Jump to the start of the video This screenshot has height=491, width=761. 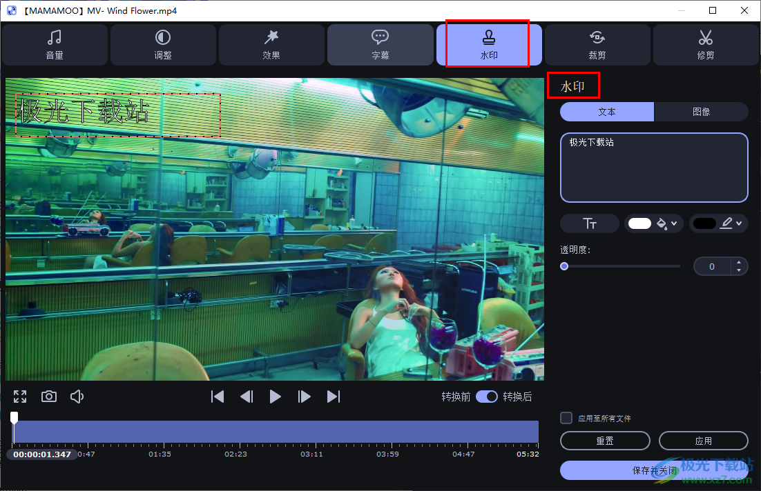pyautogui.click(x=218, y=397)
